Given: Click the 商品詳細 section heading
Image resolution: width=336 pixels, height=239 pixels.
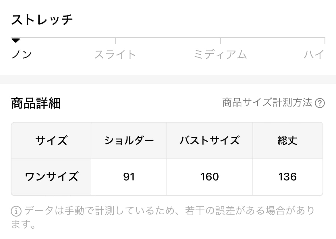Looking at the screenshot, I should (36, 103).
